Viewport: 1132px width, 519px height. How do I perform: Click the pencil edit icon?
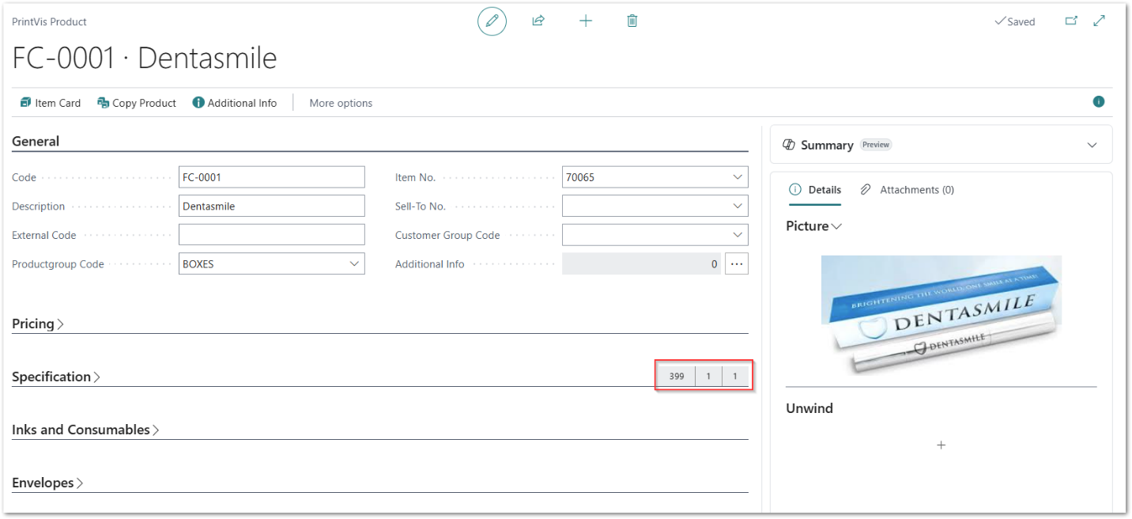(492, 21)
